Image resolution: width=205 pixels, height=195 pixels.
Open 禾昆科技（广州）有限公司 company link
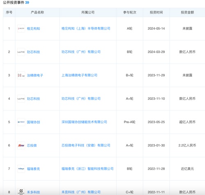(x=81, y=192)
